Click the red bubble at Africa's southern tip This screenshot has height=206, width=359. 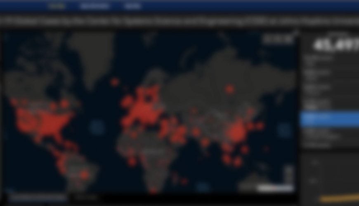coord(154,191)
